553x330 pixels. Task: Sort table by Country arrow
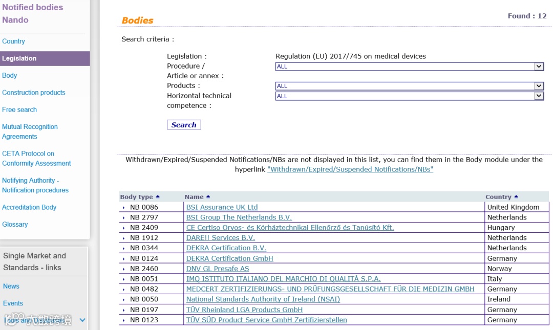point(516,197)
